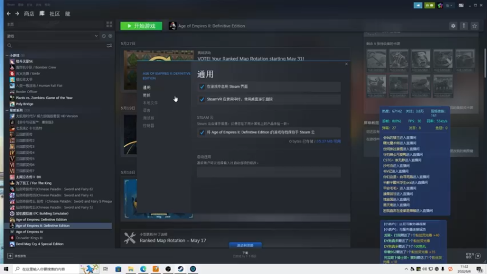Collapse the second game category group
Viewport: 487px width, 274px height.
7,110
